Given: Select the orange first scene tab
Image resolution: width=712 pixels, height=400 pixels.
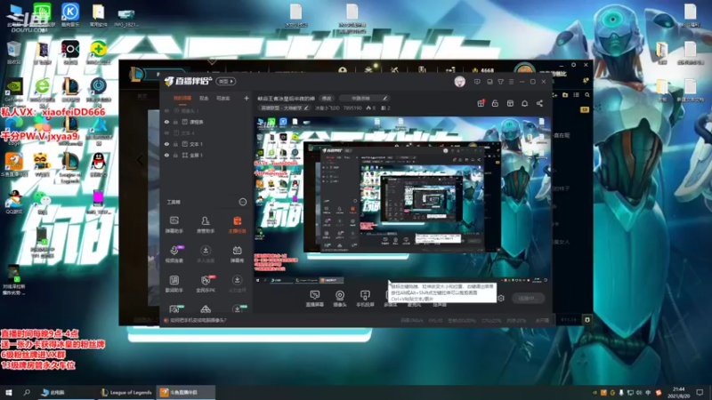Looking at the screenshot, I should (x=182, y=98).
